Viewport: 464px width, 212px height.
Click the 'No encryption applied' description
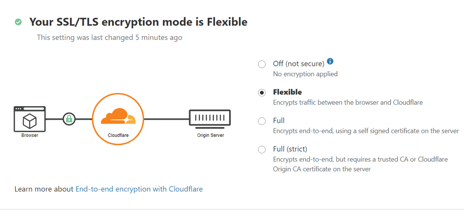tap(305, 74)
